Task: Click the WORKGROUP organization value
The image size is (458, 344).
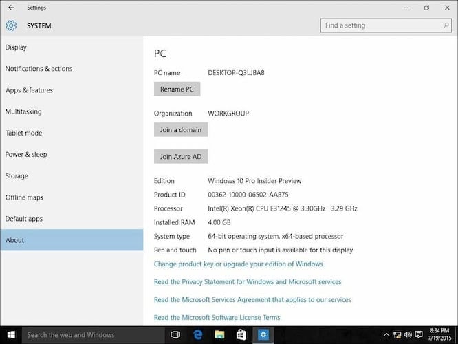Action: 228,114
